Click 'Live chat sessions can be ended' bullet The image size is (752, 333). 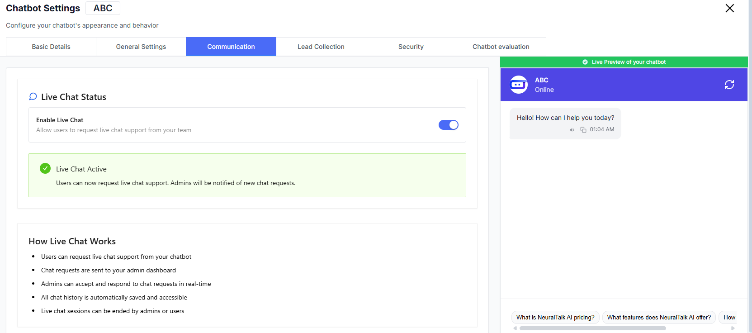113,311
